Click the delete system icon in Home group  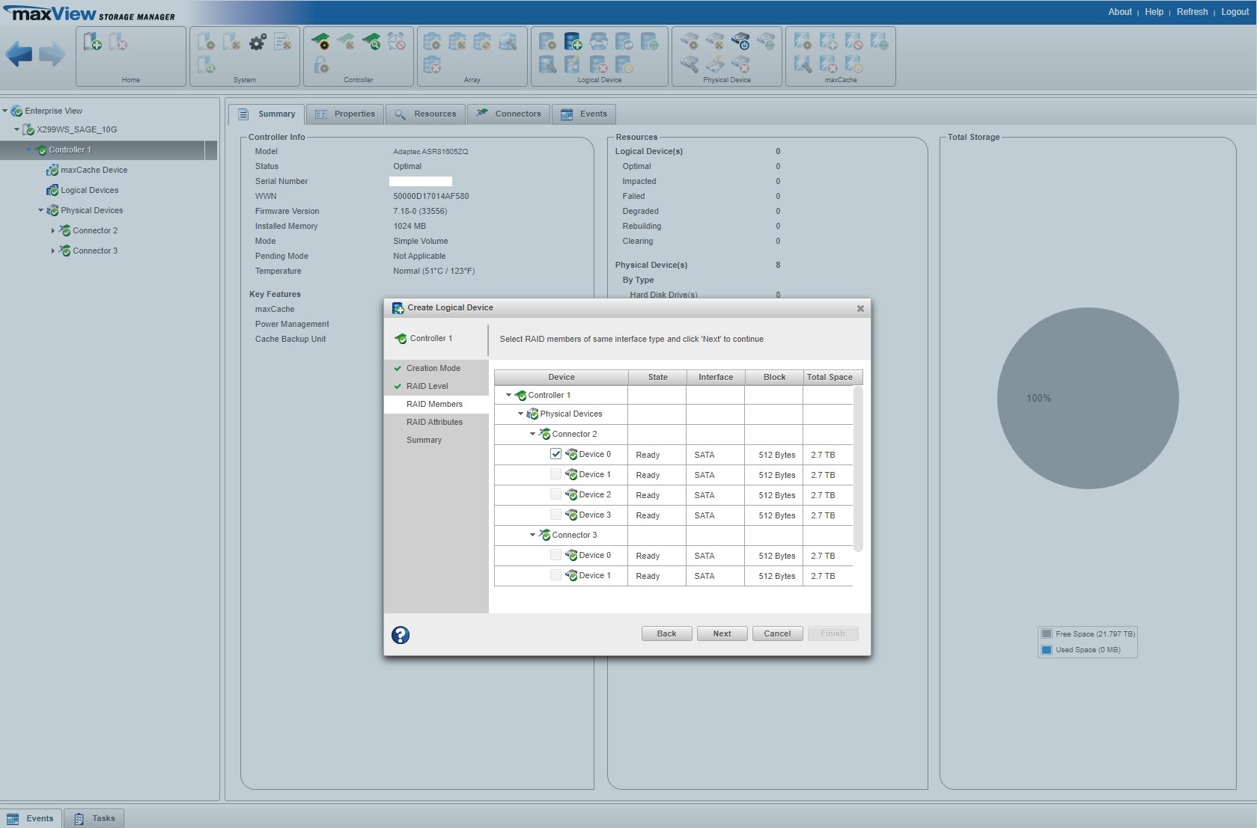[x=118, y=41]
